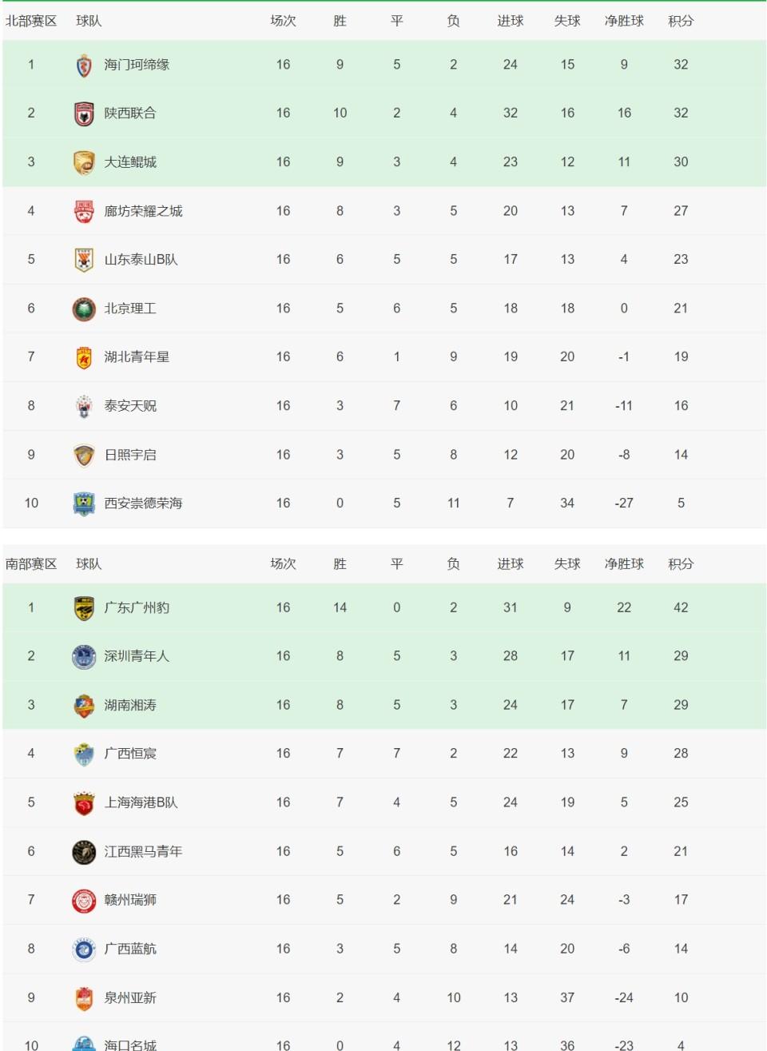Click the 陕西联合 team logo
The height and width of the screenshot is (1051, 767).
84,113
